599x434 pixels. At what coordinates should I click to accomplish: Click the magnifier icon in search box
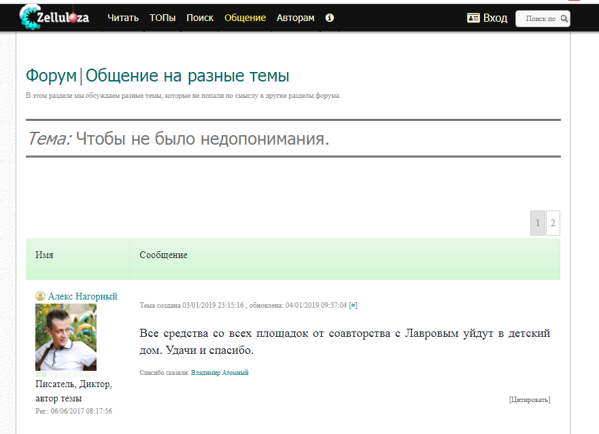pyautogui.click(x=563, y=19)
